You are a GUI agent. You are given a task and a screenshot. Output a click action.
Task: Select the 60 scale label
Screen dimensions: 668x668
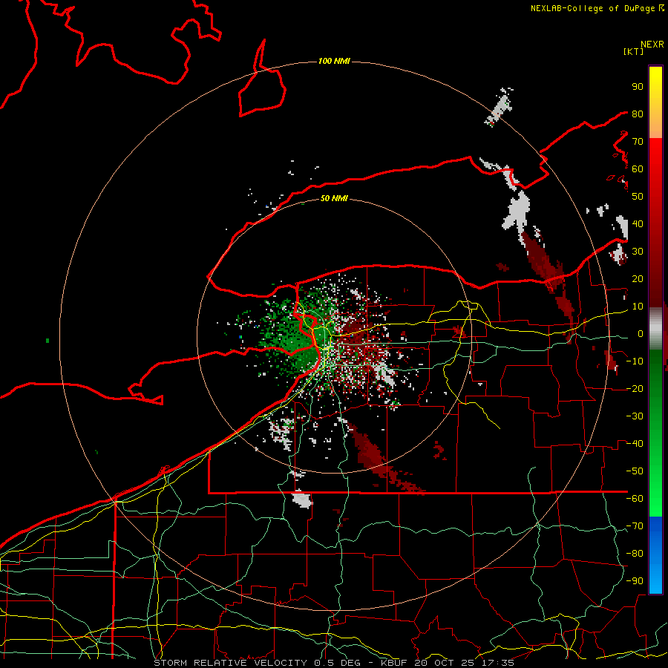(x=638, y=169)
